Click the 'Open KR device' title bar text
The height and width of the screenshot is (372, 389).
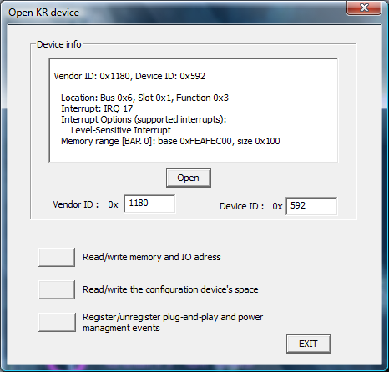pos(43,13)
